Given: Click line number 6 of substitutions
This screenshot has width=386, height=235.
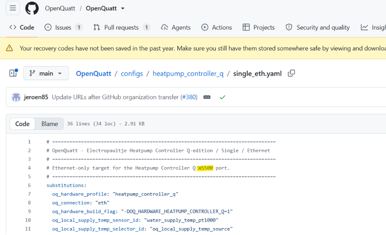Looking at the screenshot, I should point(29,185).
